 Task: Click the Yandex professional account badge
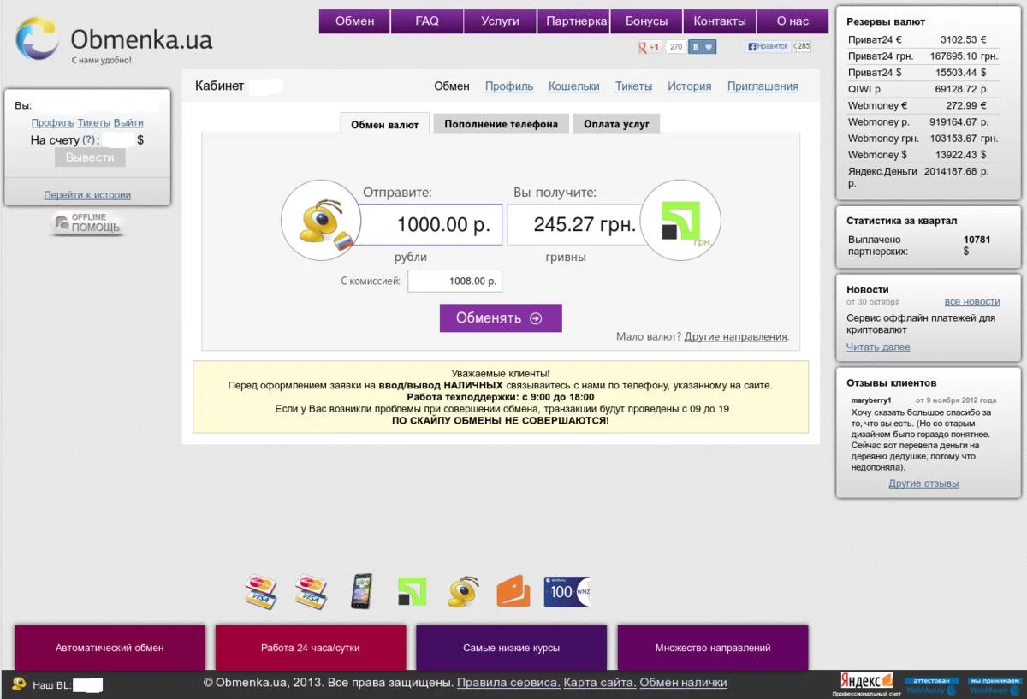866,683
